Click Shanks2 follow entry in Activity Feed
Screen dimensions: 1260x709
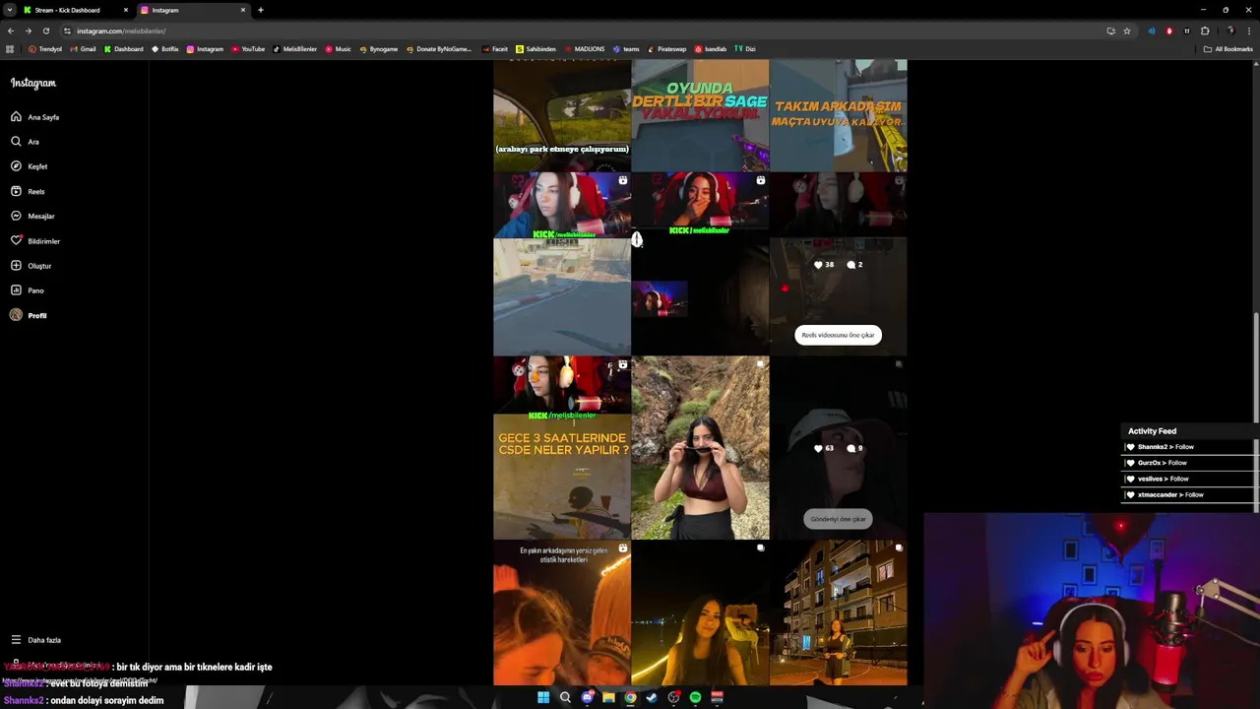point(1187,447)
